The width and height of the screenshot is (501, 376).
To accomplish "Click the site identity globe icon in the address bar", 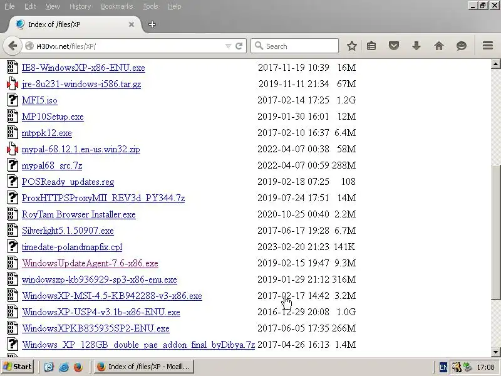I will (29, 46).
